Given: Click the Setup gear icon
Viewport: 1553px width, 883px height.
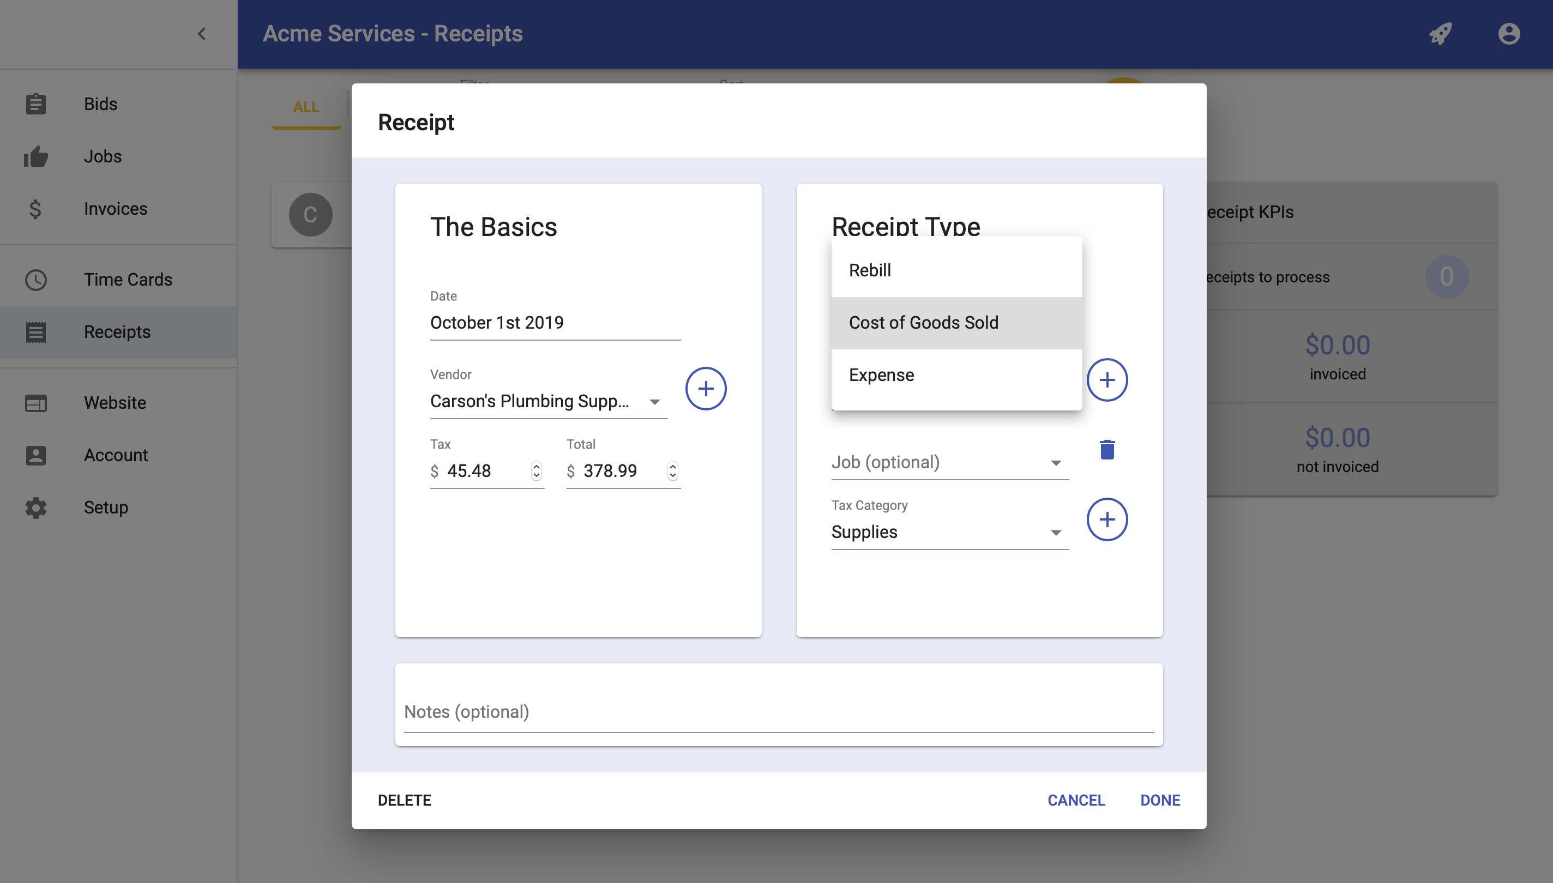Looking at the screenshot, I should click(x=36, y=507).
